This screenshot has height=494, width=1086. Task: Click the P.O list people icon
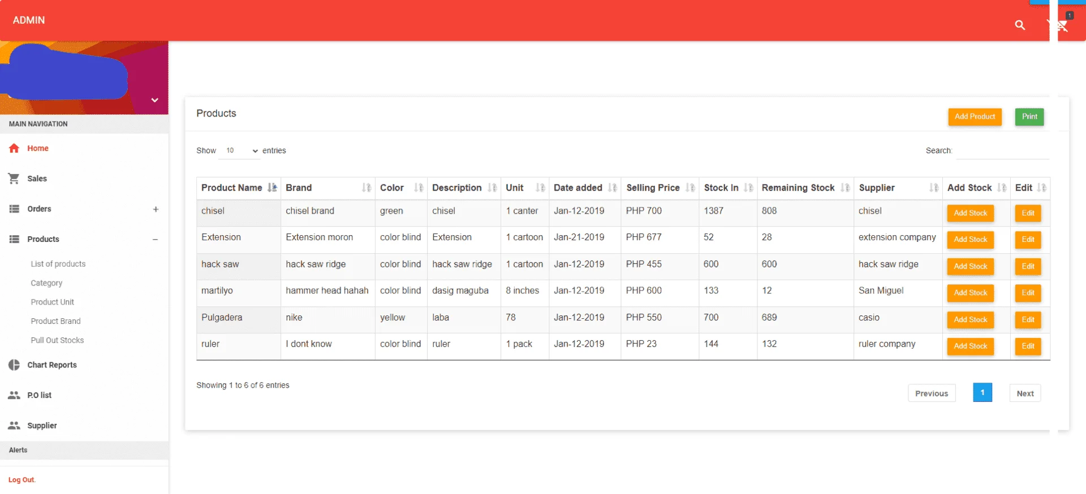(14, 395)
